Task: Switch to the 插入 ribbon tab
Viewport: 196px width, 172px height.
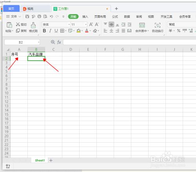Action: (85, 16)
